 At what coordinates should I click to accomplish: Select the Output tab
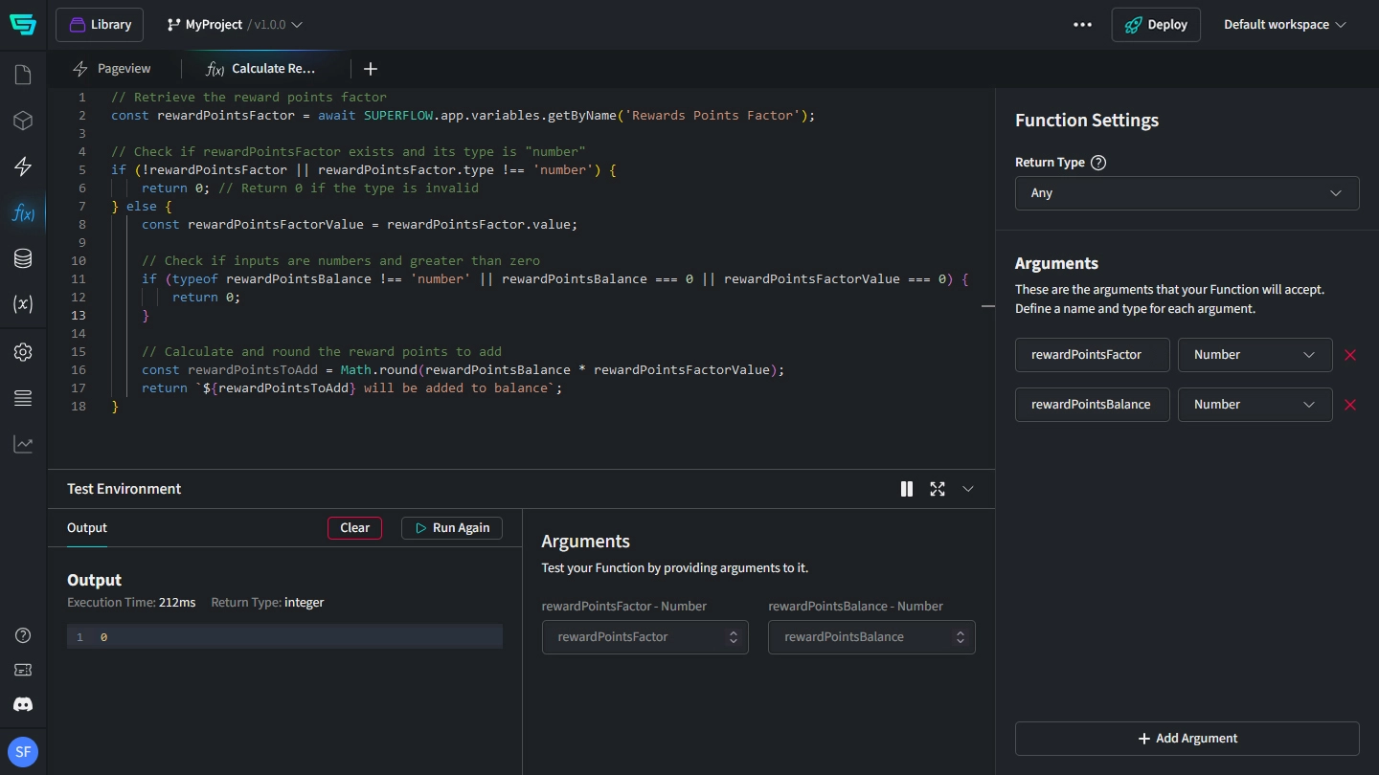coord(87,528)
